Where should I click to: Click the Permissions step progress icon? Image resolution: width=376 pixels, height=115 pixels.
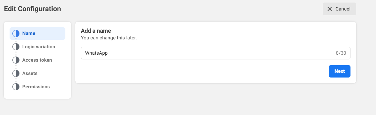point(16,87)
